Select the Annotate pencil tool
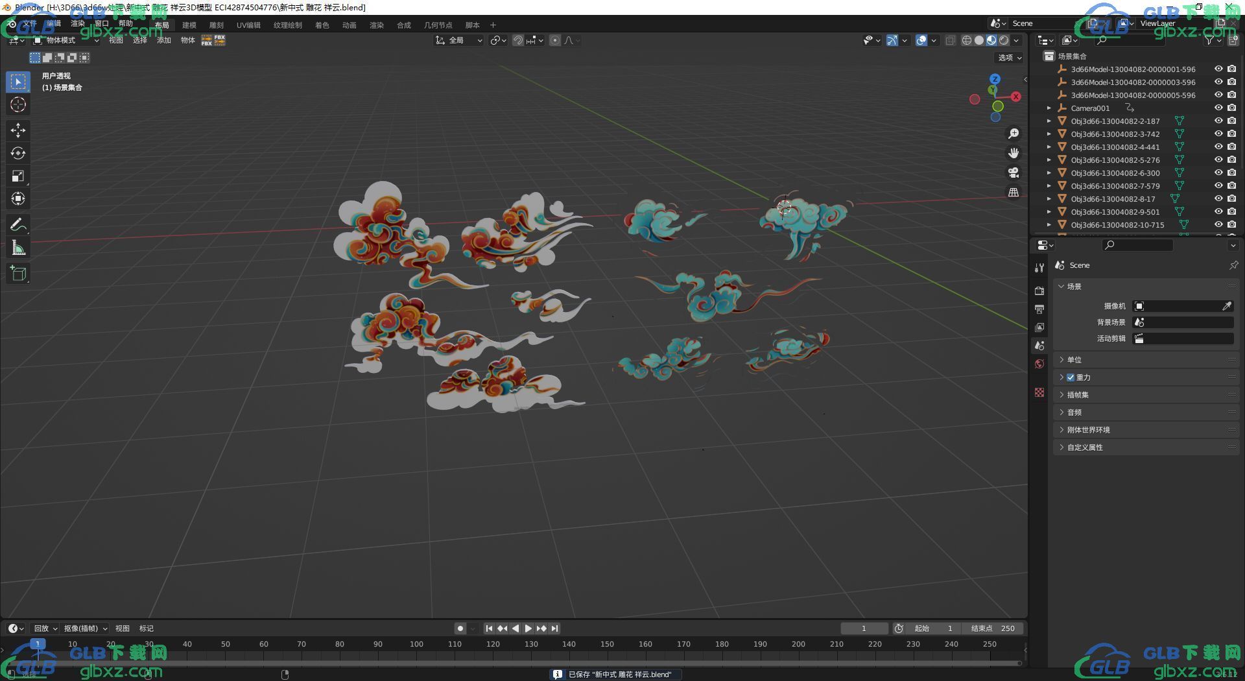This screenshot has height=681, width=1245. (18, 224)
